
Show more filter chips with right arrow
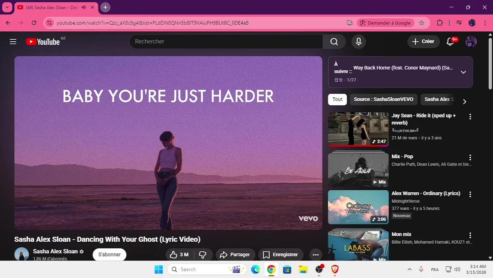click(464, 102)
